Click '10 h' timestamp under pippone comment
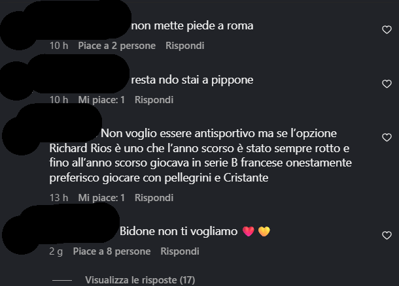Screen dimensions: 399x286 tap(59, 100)
